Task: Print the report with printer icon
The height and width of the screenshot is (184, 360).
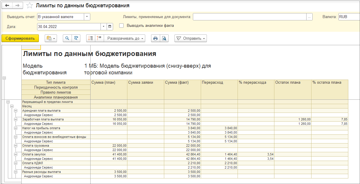Action: click(155, 38)
